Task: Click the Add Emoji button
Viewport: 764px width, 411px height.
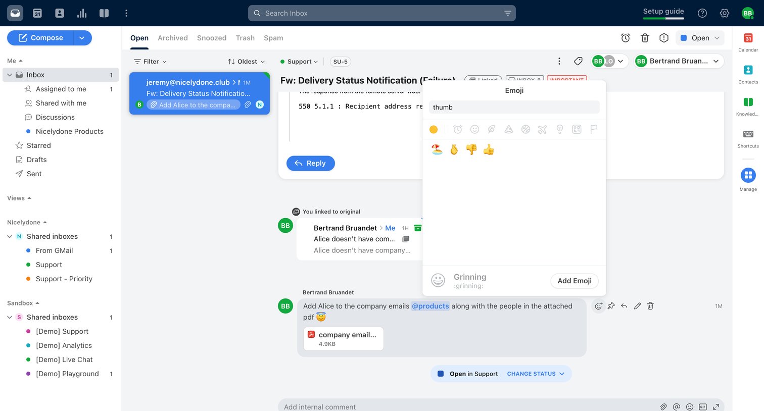Action: [575, 281]
